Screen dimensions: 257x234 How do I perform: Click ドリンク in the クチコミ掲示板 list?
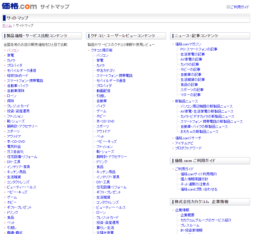pyautogui.click(x=102, y=162)
